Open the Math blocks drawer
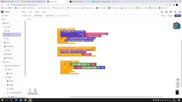The image size is (182, 102). tap(12, 35)
